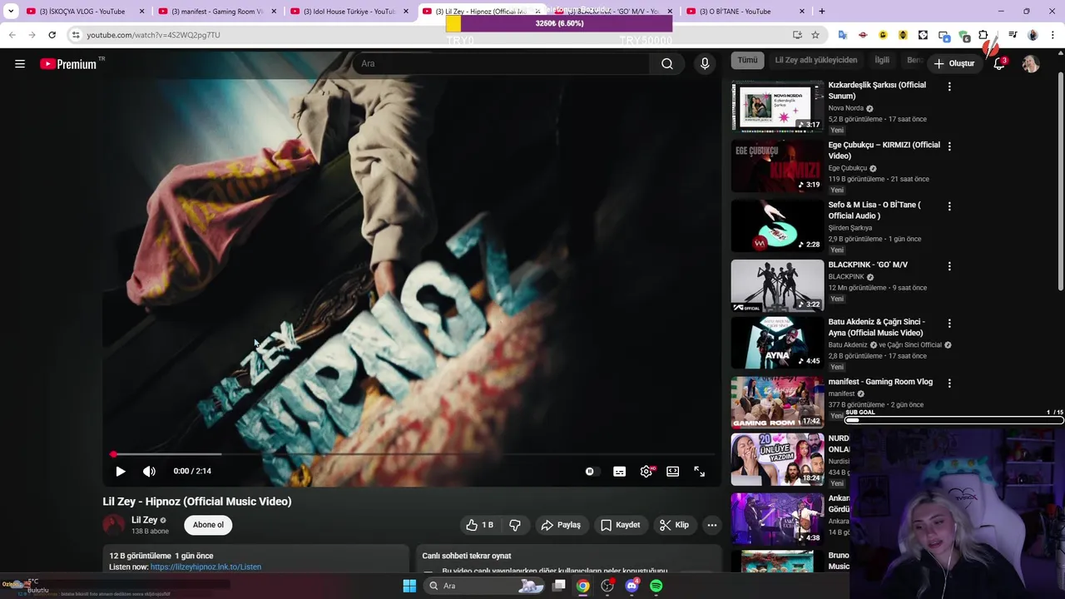The image size is (1065, 599).
Task: Open Batu Akdeniz Ayna video thumbnail
Action: (x=777, y=343)
